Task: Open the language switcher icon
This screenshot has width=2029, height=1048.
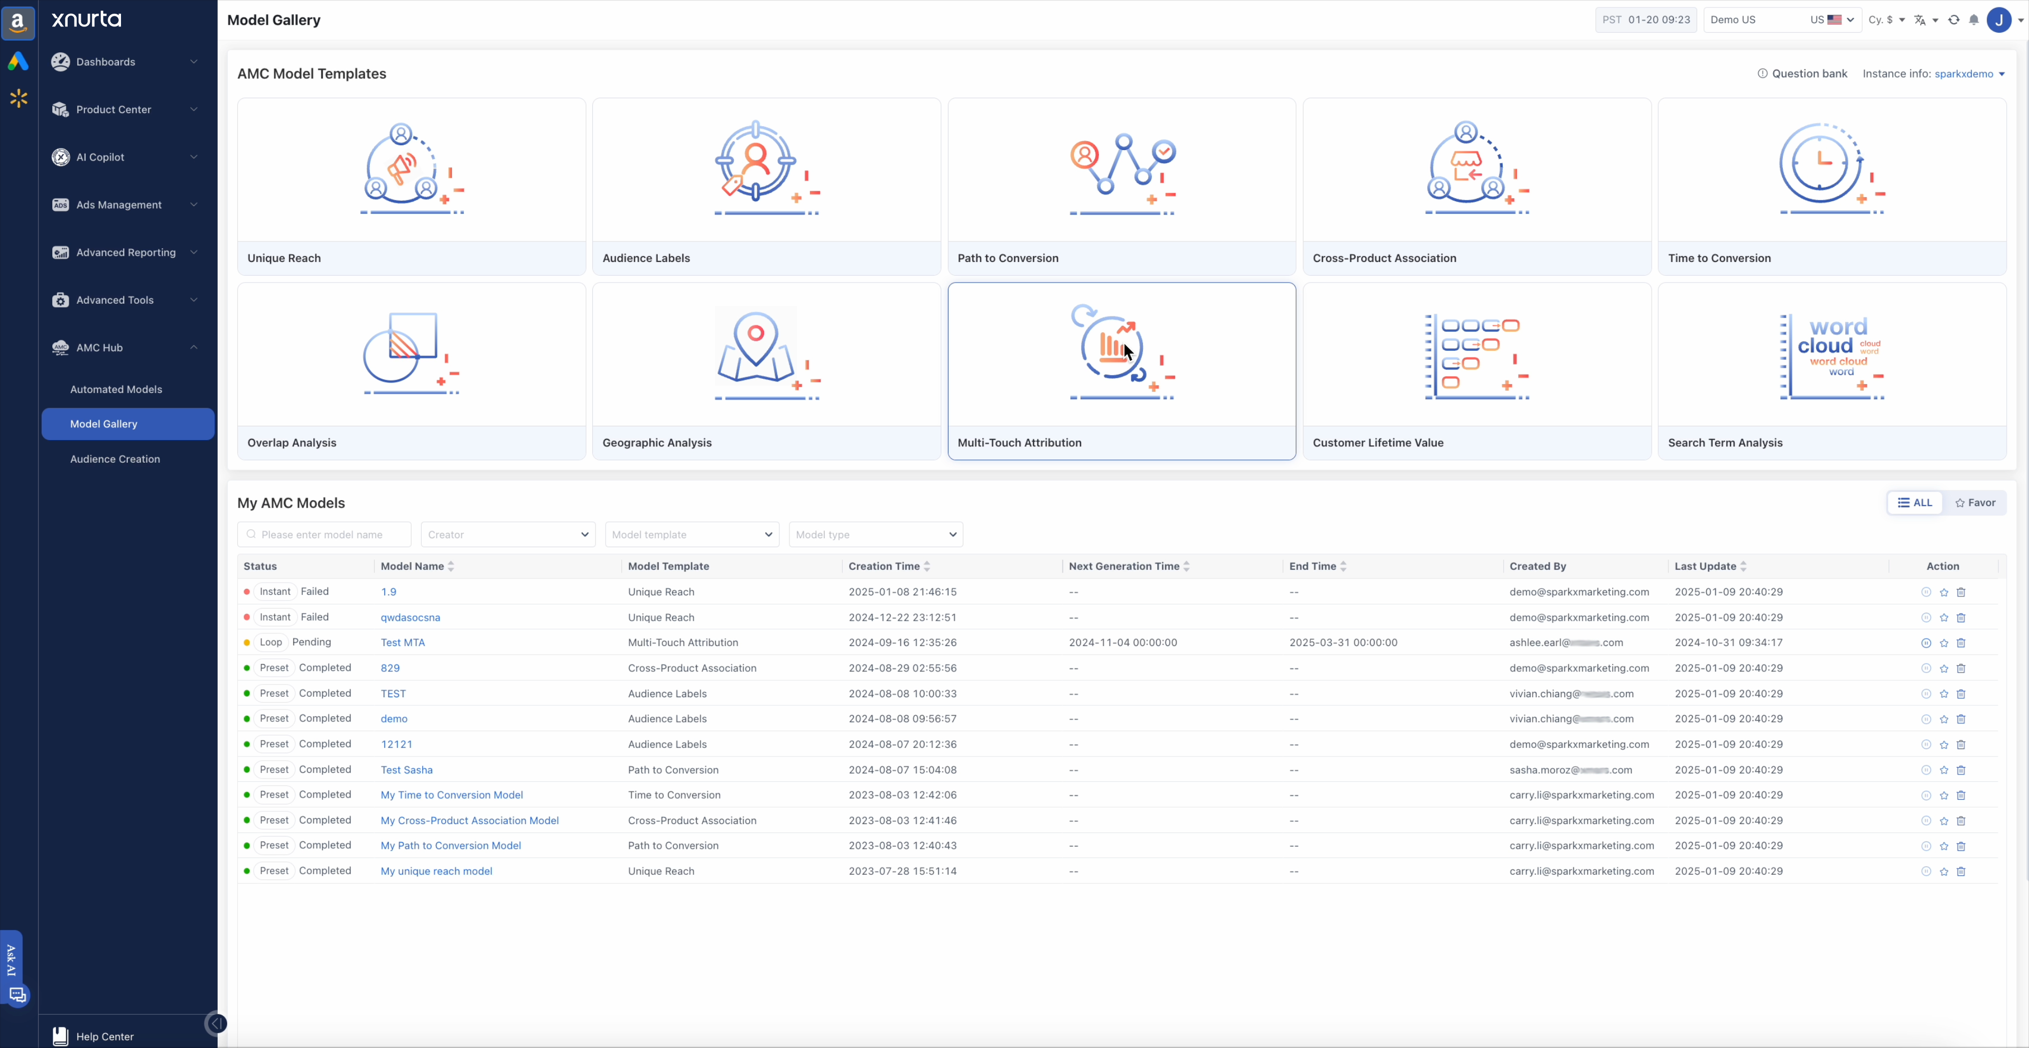Action: [1919, 20]
